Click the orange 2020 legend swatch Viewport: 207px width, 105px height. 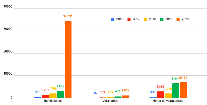(178, 19)
